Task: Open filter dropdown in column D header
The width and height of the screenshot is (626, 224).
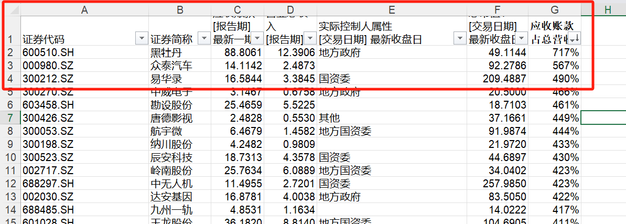Action: 309,39
